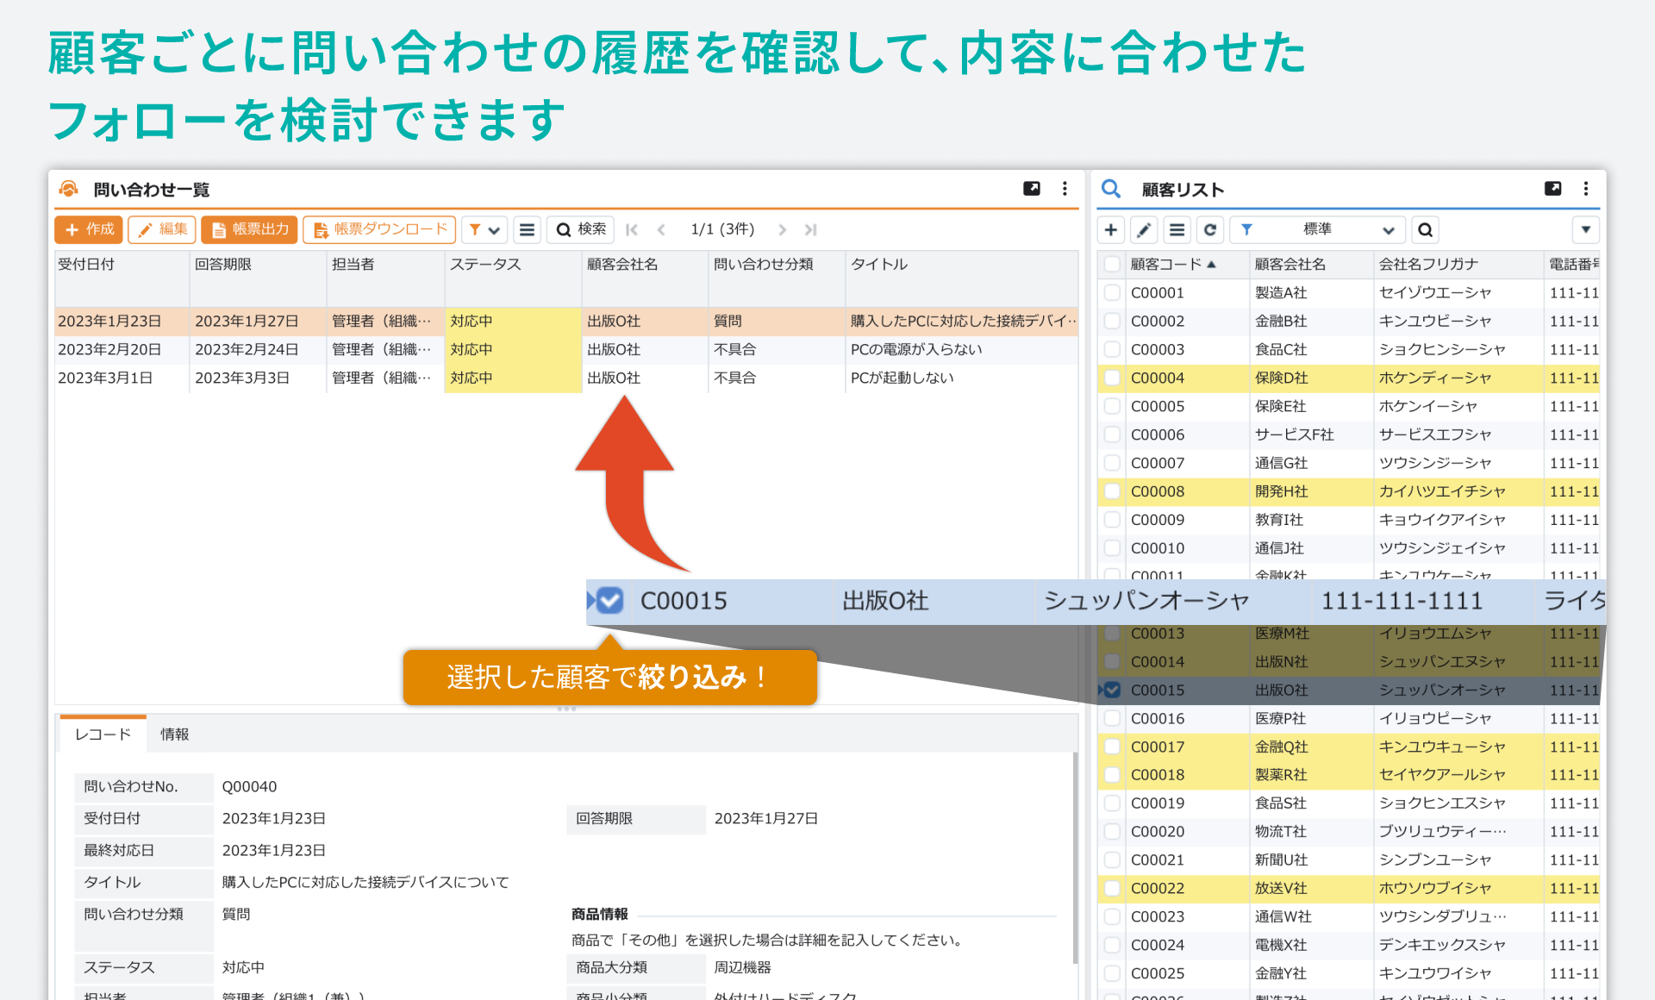Click the plus icon to add a customer

coord(1110,229)
